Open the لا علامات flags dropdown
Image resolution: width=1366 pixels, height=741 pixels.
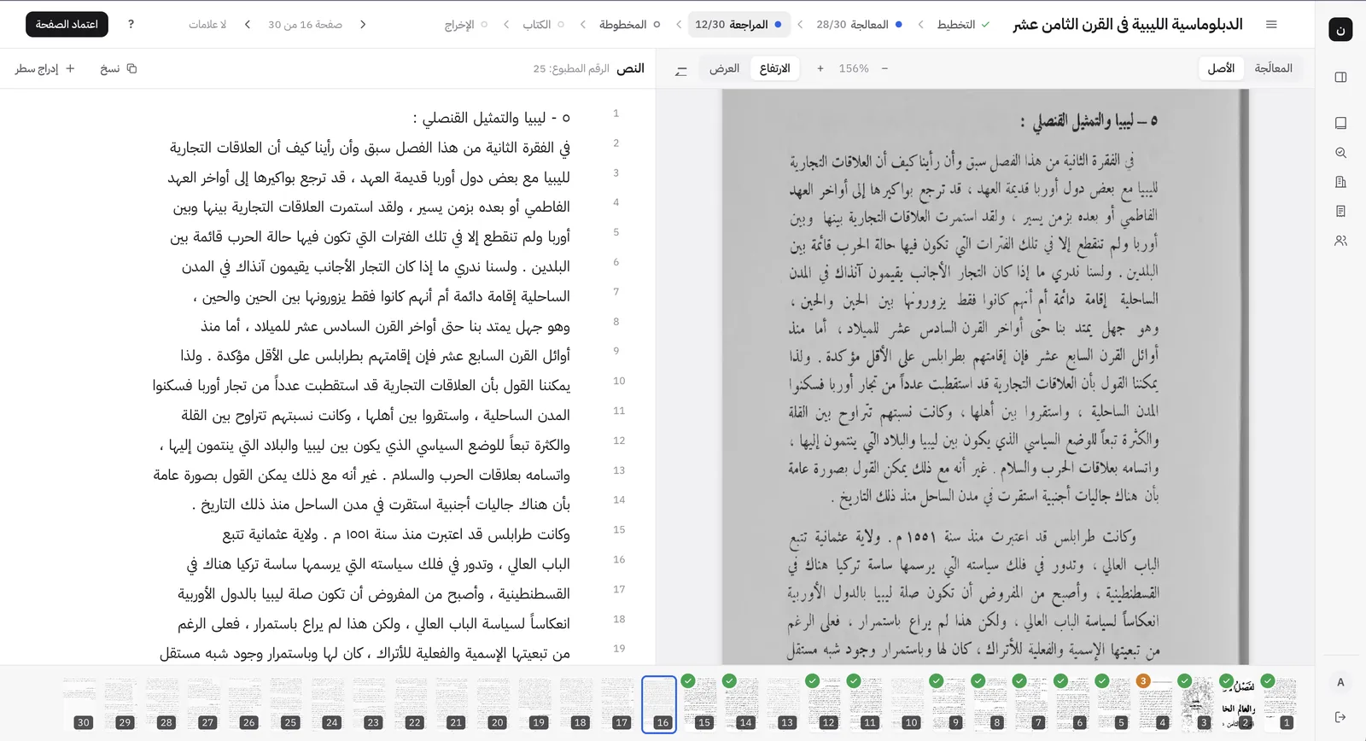(x=207, y=25)
